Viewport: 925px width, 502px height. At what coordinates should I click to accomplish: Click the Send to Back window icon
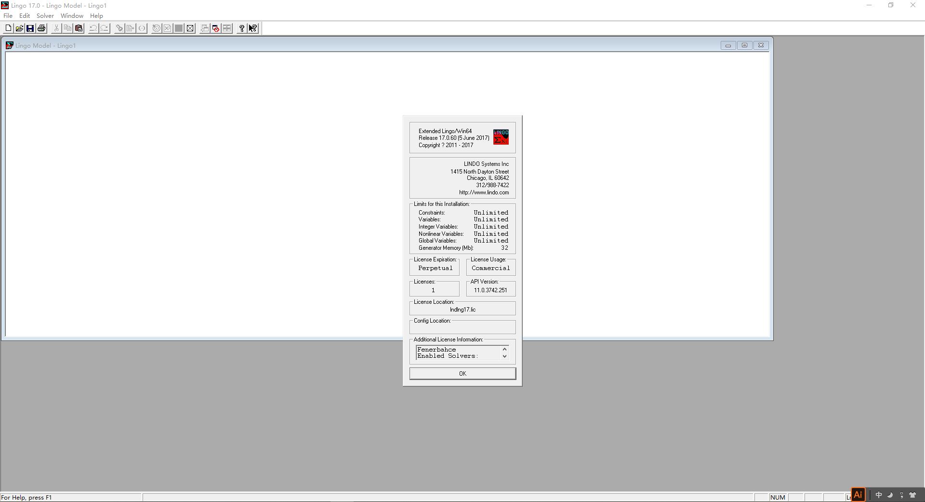pos(205,28)
